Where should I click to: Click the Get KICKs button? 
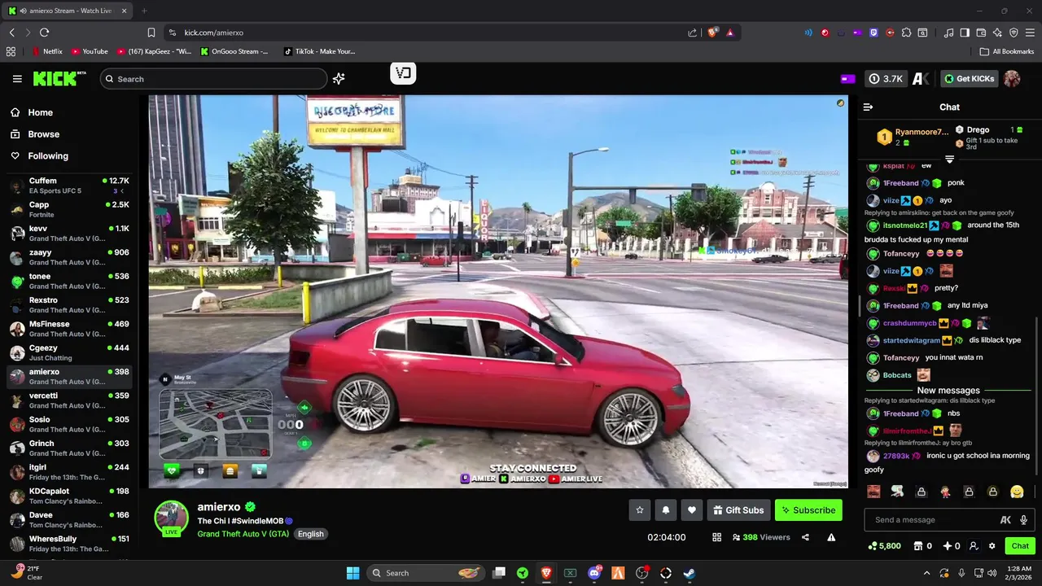coord(969,79)
